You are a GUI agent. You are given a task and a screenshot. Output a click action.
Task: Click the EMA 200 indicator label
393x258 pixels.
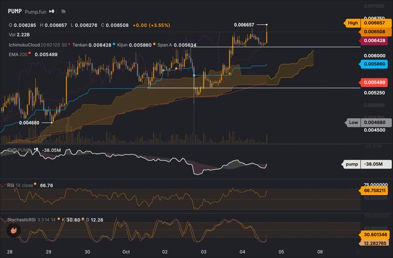click(x=18, y=55)
